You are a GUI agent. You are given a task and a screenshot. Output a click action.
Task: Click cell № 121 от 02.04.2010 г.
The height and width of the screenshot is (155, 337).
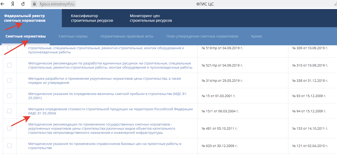310,146
